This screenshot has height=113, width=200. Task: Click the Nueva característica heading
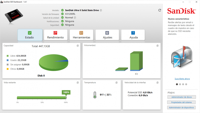click(x=179, y=19)
